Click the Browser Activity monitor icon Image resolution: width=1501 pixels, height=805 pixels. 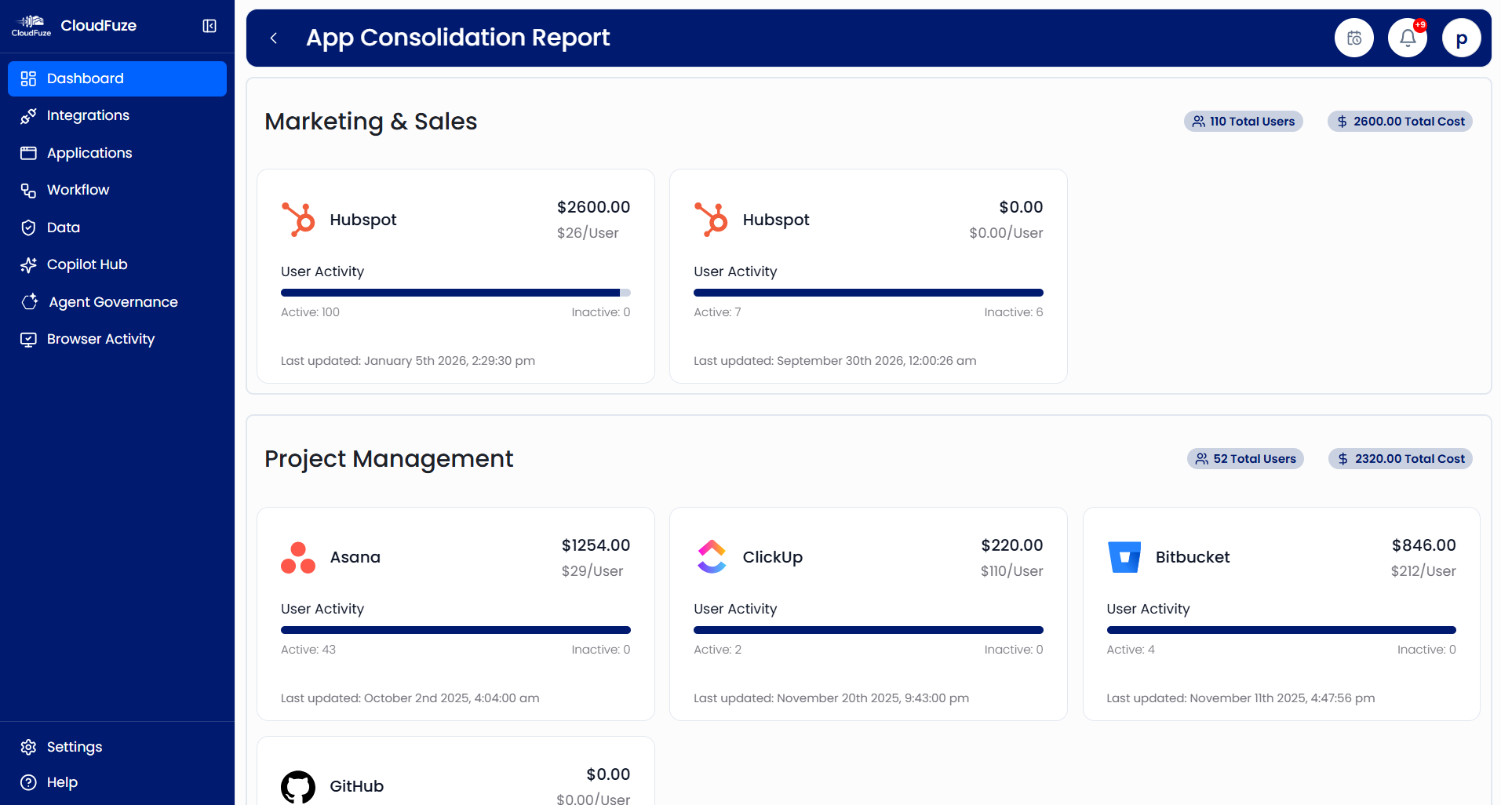pyautogui.click(x=28, y=339)
